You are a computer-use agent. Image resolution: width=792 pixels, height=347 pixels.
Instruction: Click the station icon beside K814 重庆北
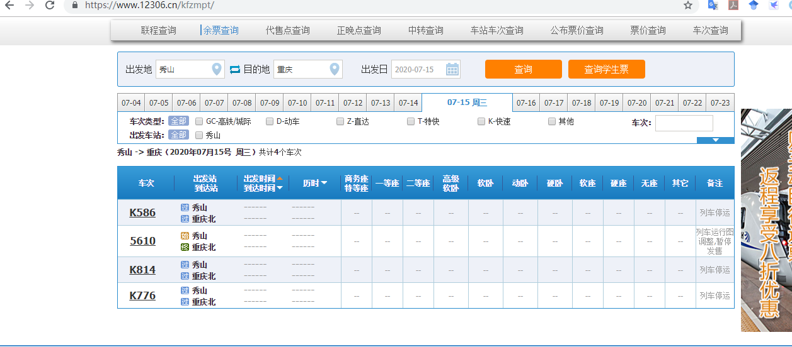[185, 276]
